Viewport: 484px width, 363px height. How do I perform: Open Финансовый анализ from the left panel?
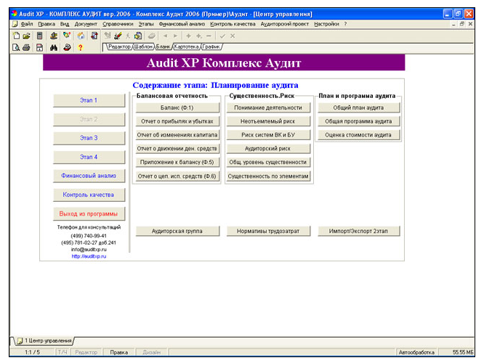pos(89,176)
